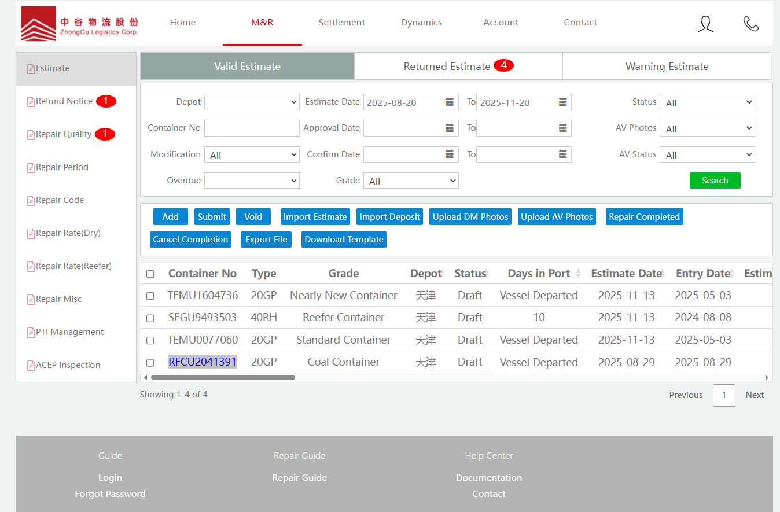This screenshot has height=512, width=780.
Task: Sort by Entry Date column arrows
Action: click(x=733, y=274)
